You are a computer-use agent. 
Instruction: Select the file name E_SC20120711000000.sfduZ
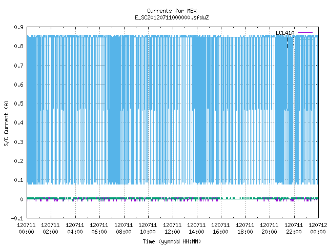[x=172, y=17]
